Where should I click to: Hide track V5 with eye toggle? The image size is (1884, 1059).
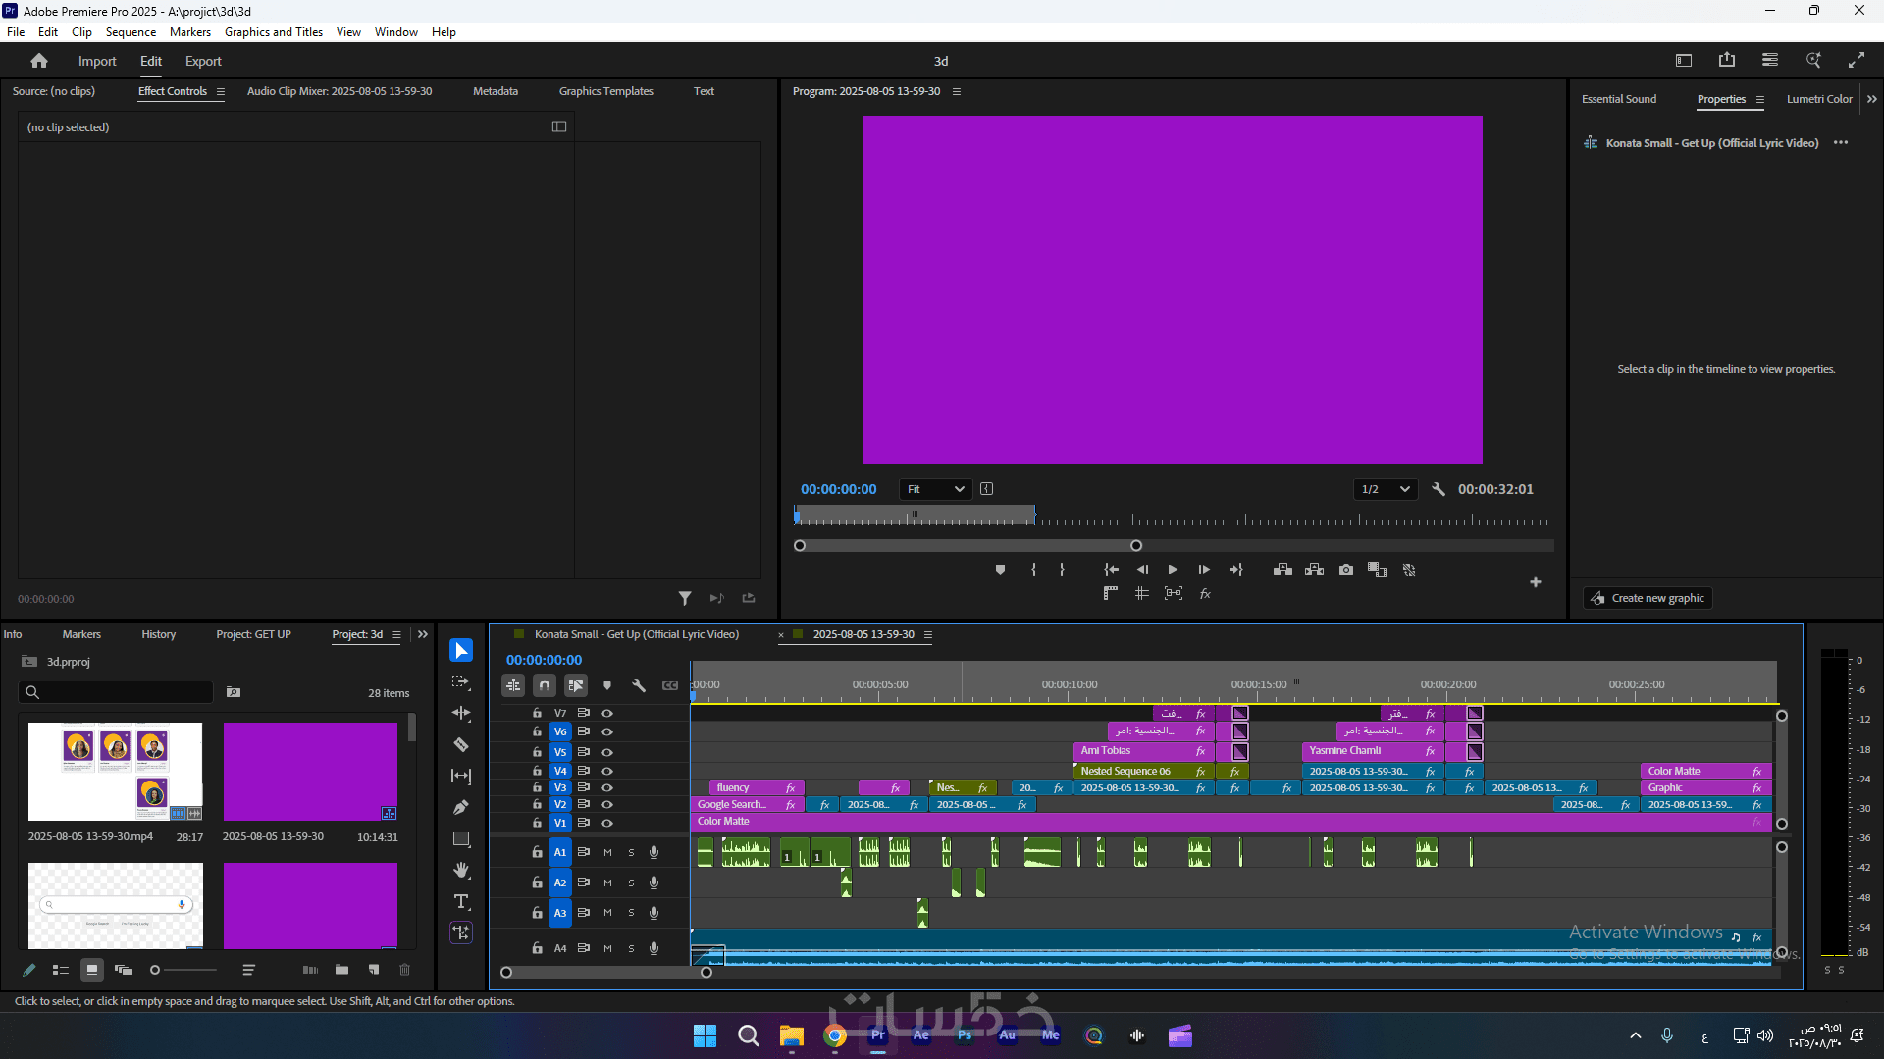pos(607,752)
